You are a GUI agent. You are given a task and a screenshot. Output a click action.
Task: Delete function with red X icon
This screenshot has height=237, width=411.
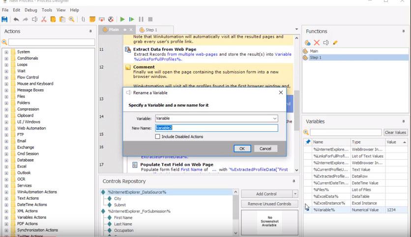(317, 43)
